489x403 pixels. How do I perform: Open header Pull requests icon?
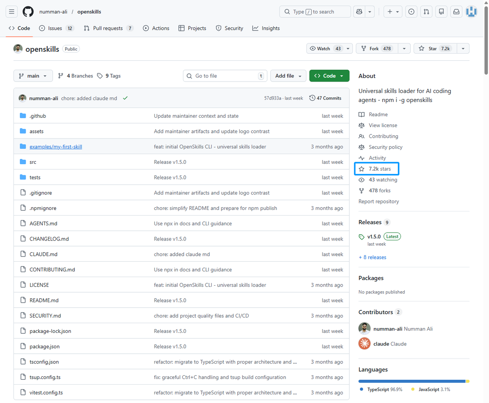click(426, 12)
